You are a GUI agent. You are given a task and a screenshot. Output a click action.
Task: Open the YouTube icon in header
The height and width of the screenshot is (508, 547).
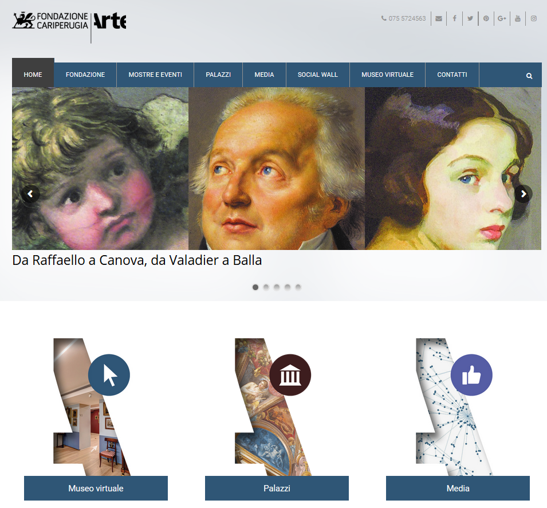click(518, 18)
